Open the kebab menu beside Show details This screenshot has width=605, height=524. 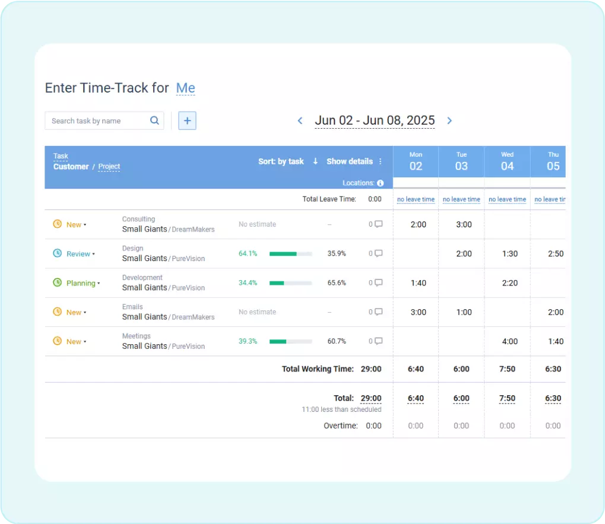tap(381, 161)
